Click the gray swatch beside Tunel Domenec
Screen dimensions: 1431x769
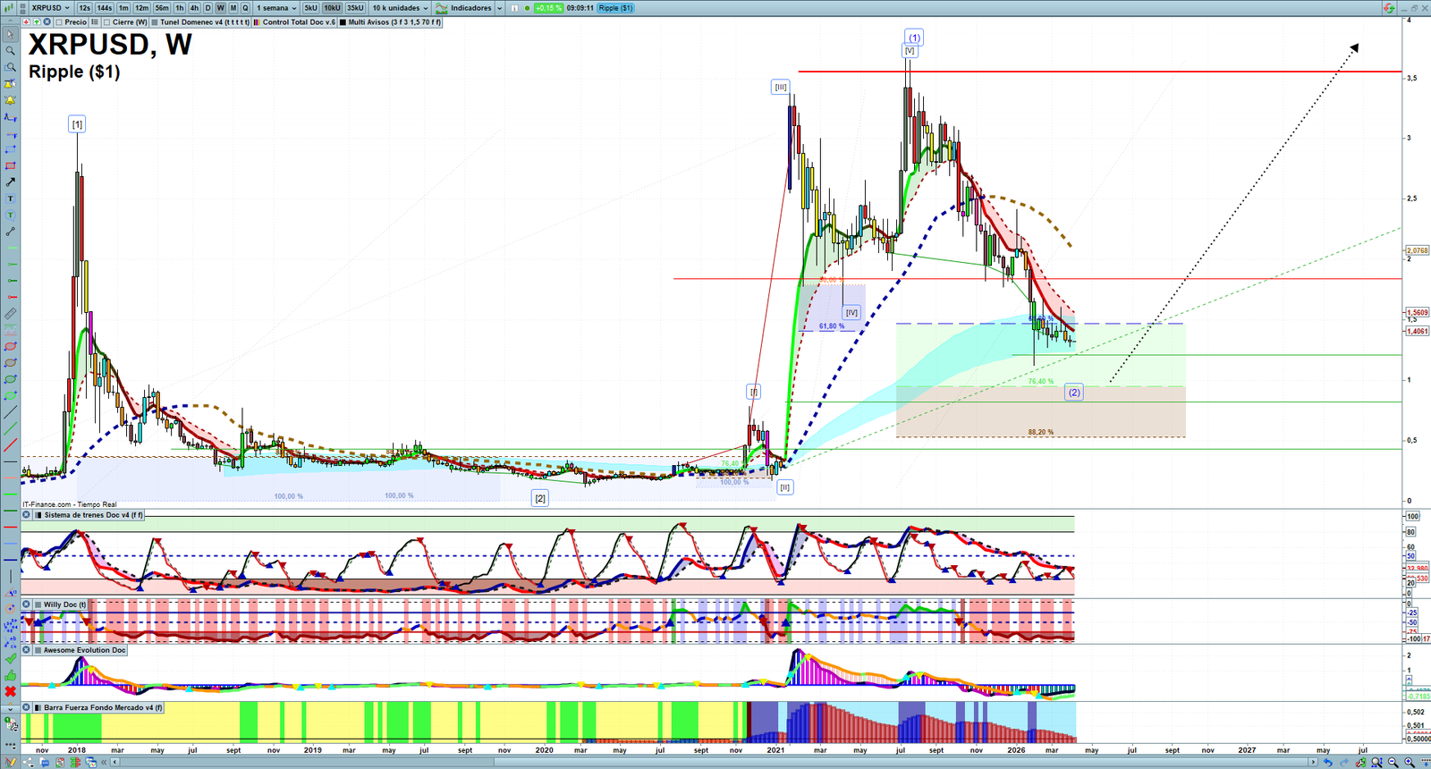pyautogui.click(x=156, y=22)
